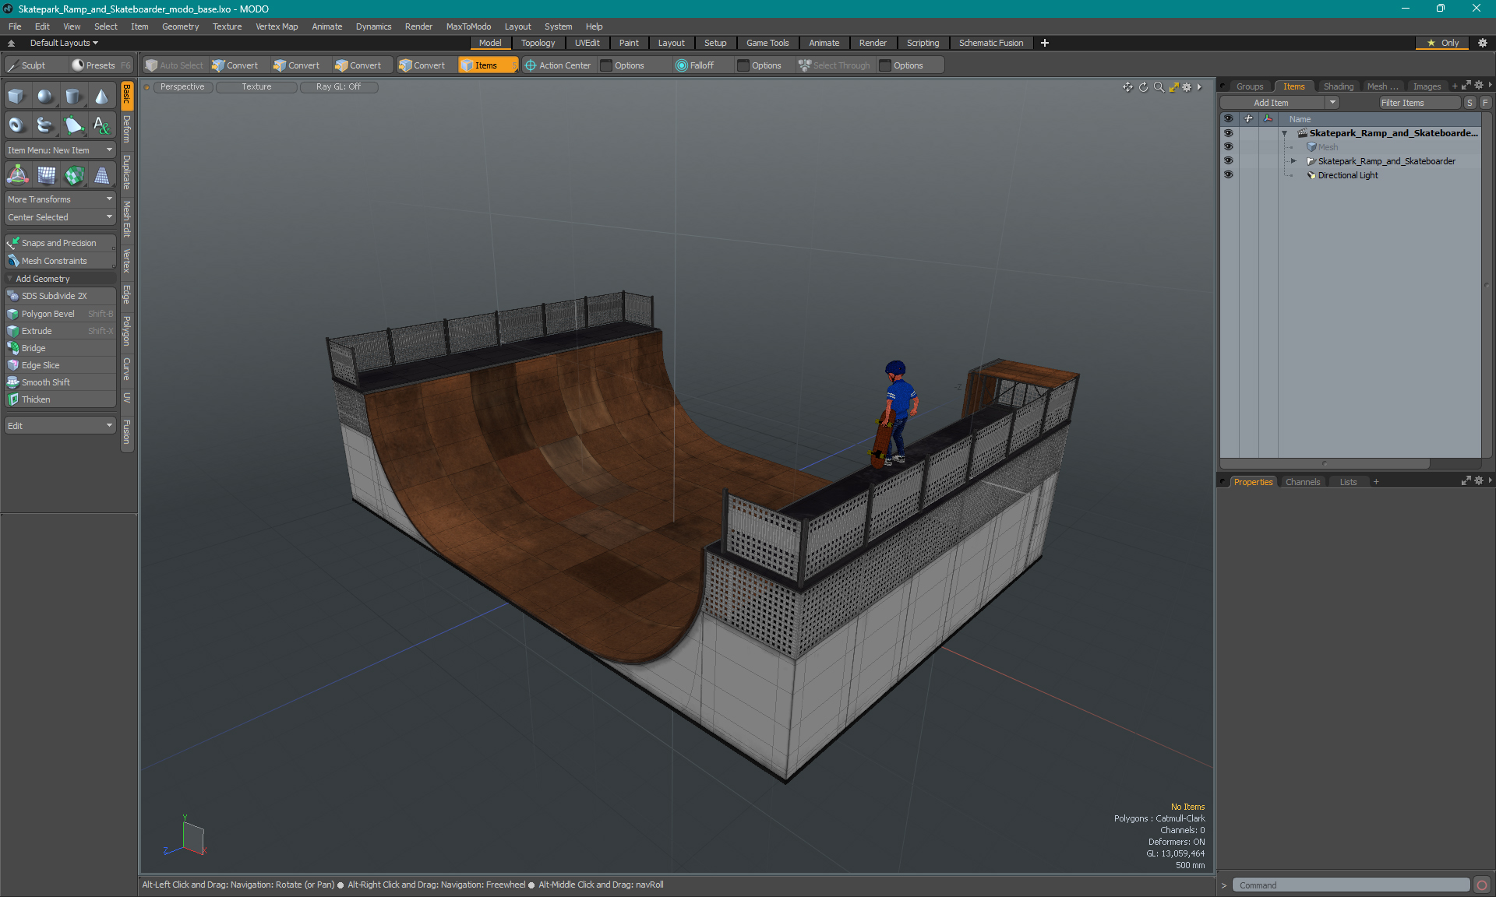Screen dimensions: 1496x897
Task: Click the Extrude tool
Action: [x=60, y=331]
